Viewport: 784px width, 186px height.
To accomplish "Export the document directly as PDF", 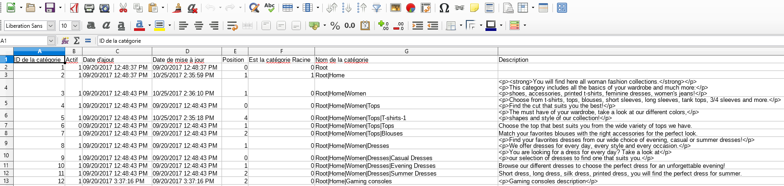I will pyautogui.click(x=74, y=8).
